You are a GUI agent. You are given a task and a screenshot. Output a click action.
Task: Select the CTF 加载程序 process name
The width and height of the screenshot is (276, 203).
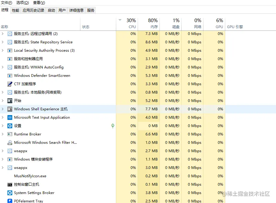click(x=25, y=84)
